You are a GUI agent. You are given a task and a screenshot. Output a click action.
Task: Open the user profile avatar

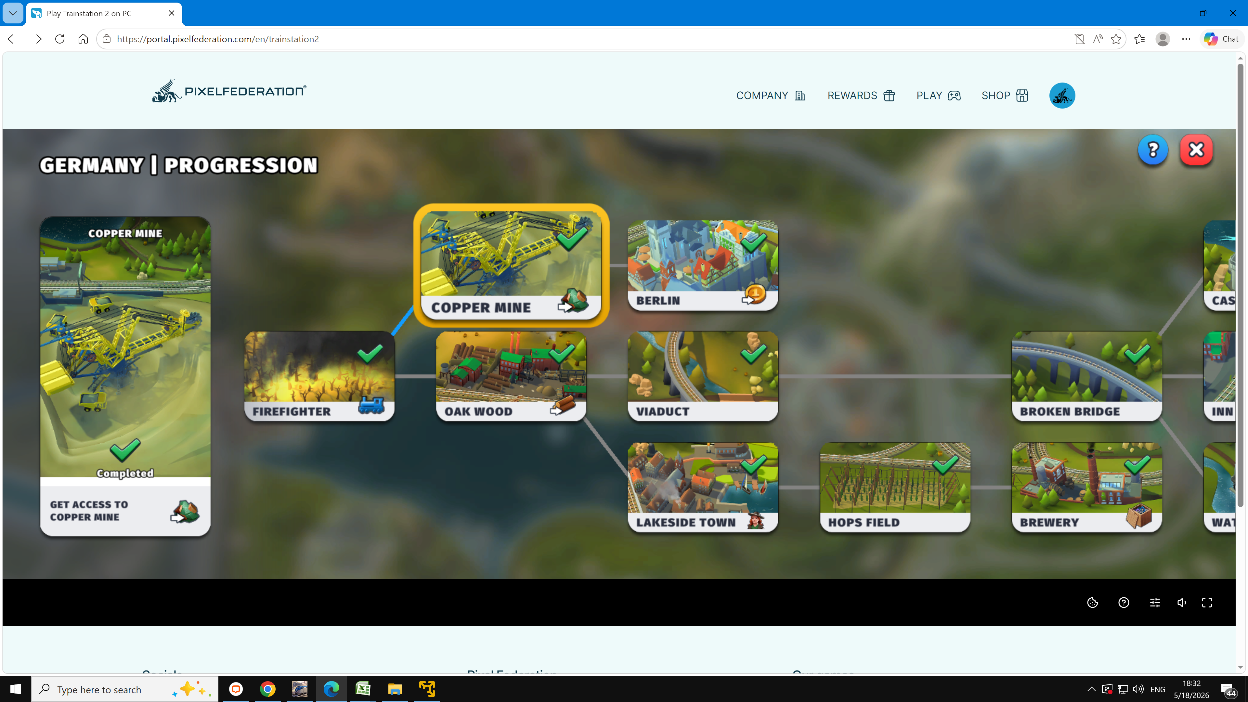tap(1062, 96)
